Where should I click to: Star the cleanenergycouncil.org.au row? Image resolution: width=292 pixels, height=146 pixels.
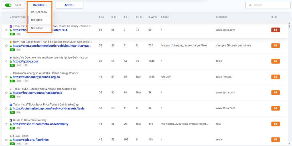pos(6,77)
